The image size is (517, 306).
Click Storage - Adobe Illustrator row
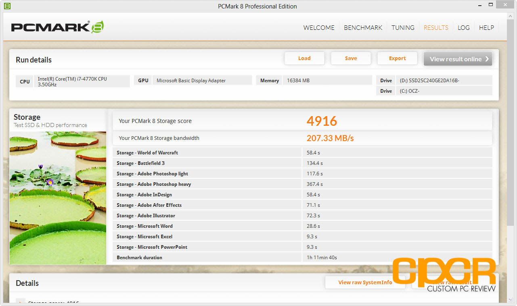point(302,216)
